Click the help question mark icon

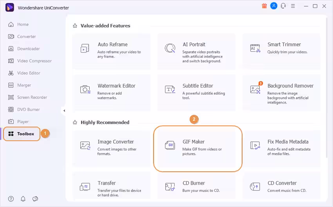pyautogui.click(x=11, y=199)
